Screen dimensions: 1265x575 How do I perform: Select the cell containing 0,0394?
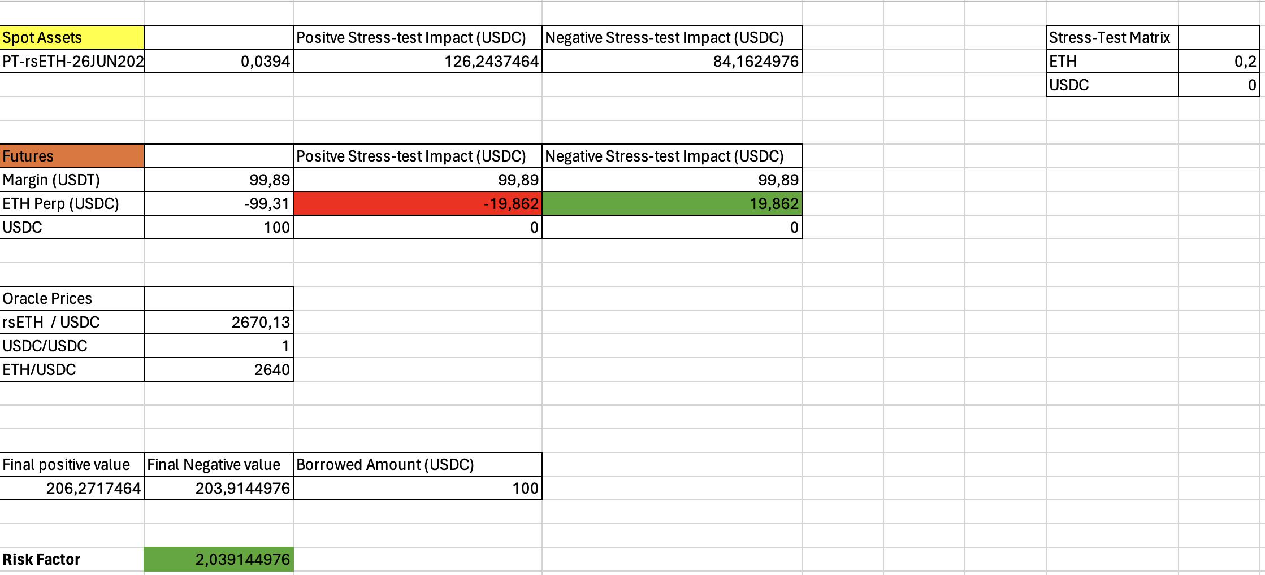pyautogui.click(x=219, y=61)
